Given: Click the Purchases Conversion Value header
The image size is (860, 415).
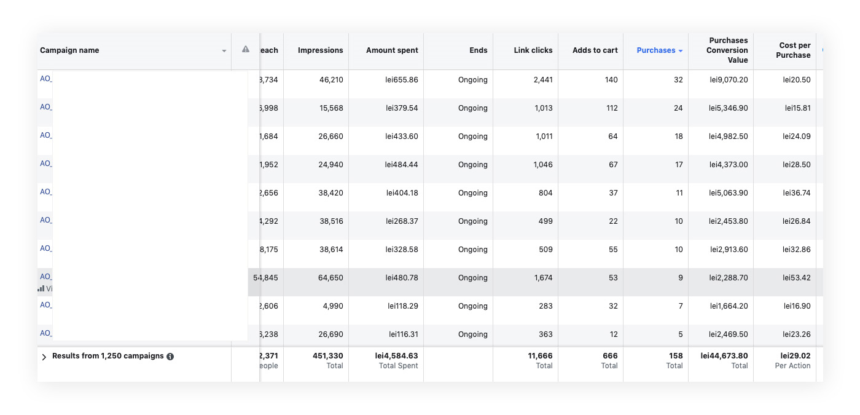Looking at the screenshot, I should pos(728,50).
